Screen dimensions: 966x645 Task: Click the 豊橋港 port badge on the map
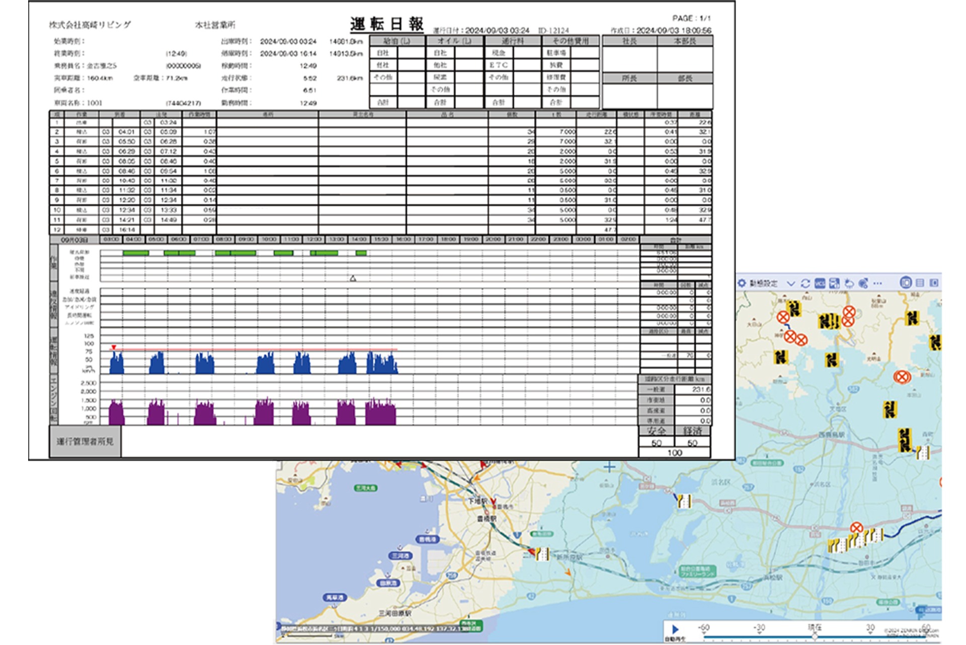pos(428,539)
